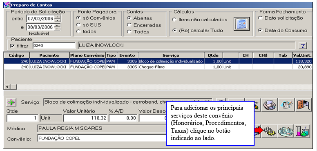Select the Cheque-Filme row

point(158,67)
